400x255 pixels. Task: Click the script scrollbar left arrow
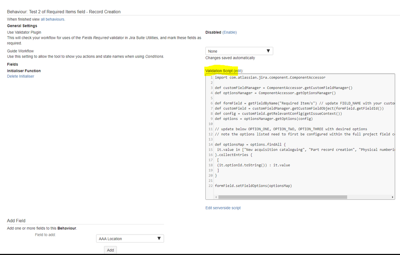click(x=216, y=197)
